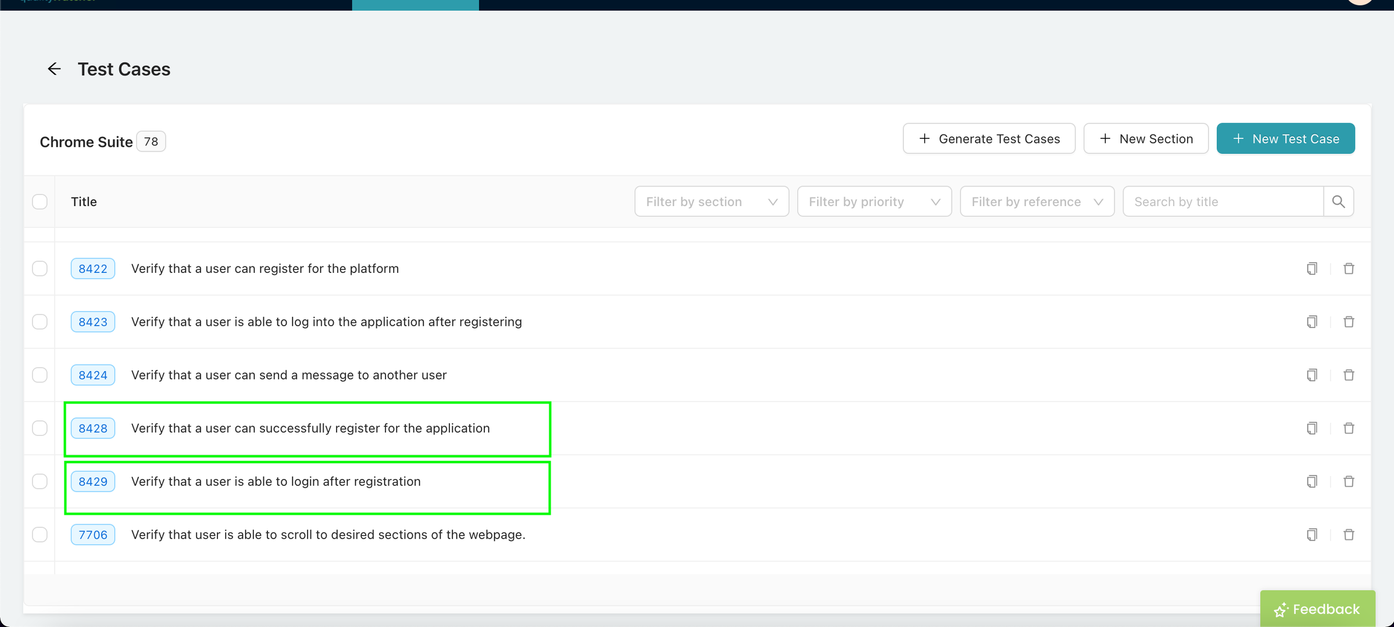The image size is (1394, 627).
Task: Delete test case 8423 with trash icon
Action: [x=1349, y=322]
